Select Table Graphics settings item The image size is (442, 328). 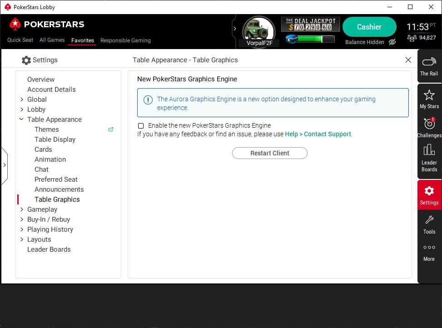(57, 199)
